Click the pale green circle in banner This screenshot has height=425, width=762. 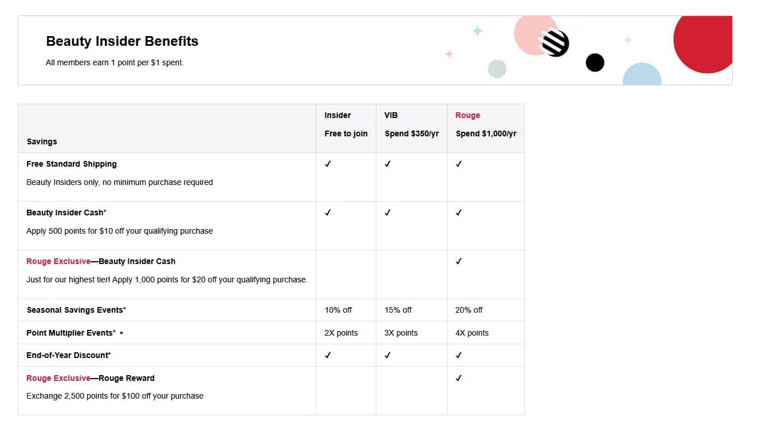(x=497, y=69)
